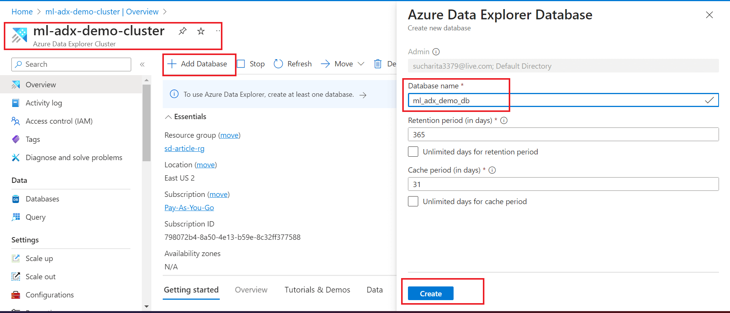Open Access control (IAM) from sidebar
The image size is (730, 313).
(59, 121)
